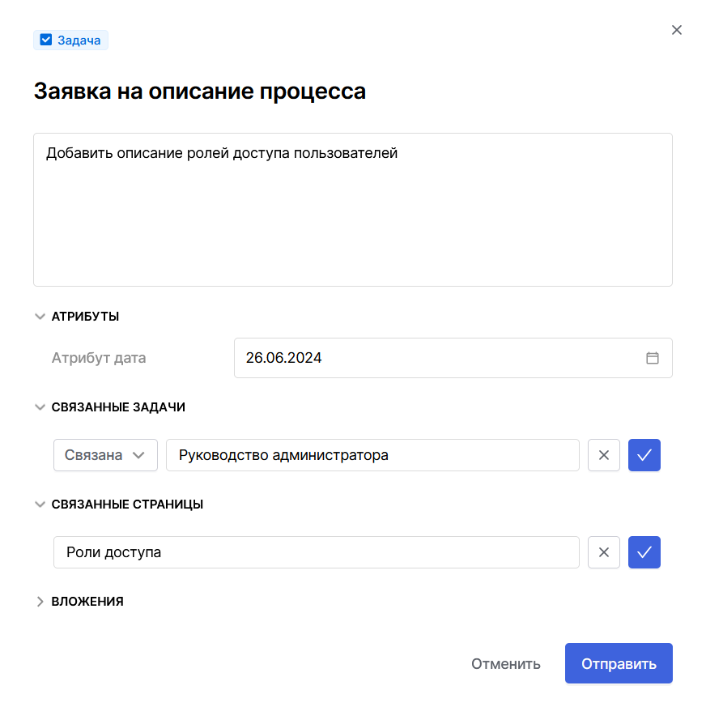The height and width of the screenshot is (711, 706).
Task: Open the Связана relation dropdown
Action: [x=105, y=455]
